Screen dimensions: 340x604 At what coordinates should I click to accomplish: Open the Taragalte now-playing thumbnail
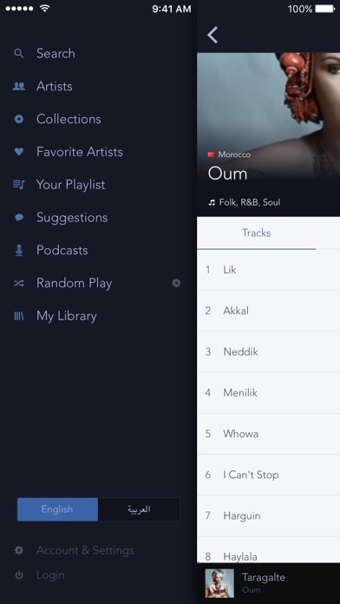point(219,583)
